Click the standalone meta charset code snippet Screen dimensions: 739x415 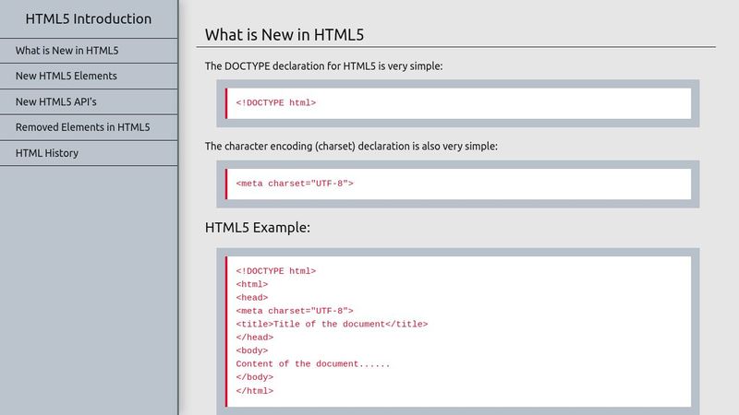pos(295,184)
